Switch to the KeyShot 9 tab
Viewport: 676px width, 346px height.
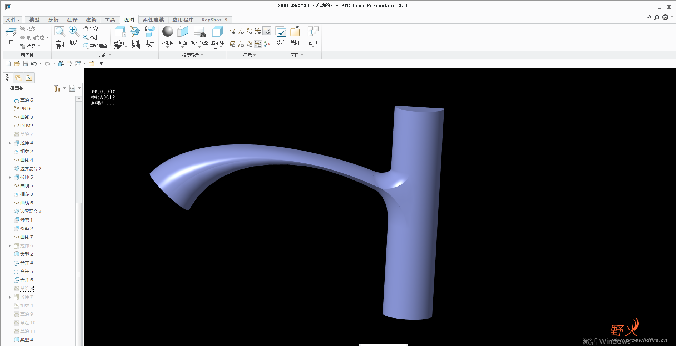coord(214,20)
